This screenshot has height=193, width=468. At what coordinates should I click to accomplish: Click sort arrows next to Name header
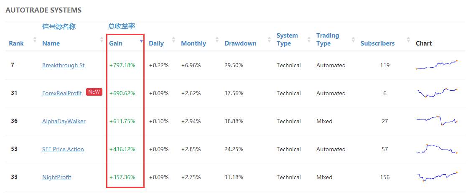click(102, 39)
